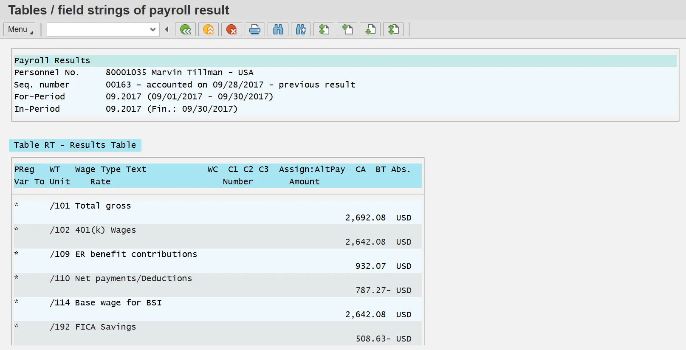Image resolution: width=686 pixels, height=350 pixels.
Task: Click the red Cancel icon
Action: [231, 30]
